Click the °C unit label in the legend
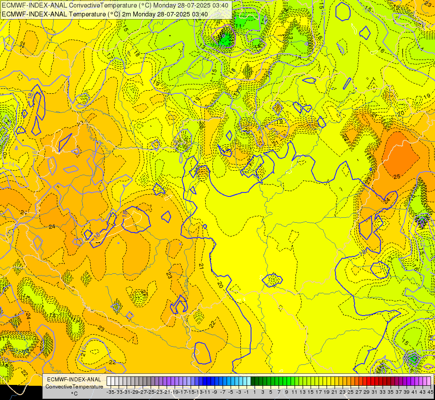 coord(74,394)
